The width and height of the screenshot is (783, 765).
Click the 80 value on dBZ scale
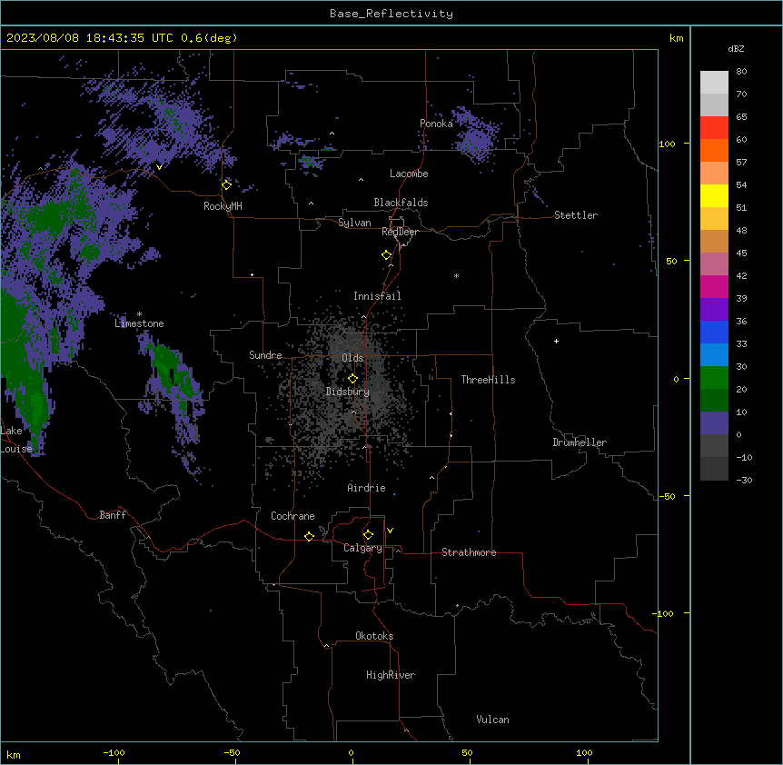point(741,72)
